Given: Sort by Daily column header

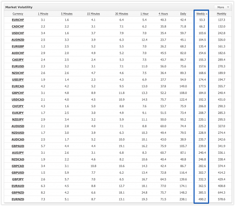Looking at the screenshot, I should tap(183, 14).
